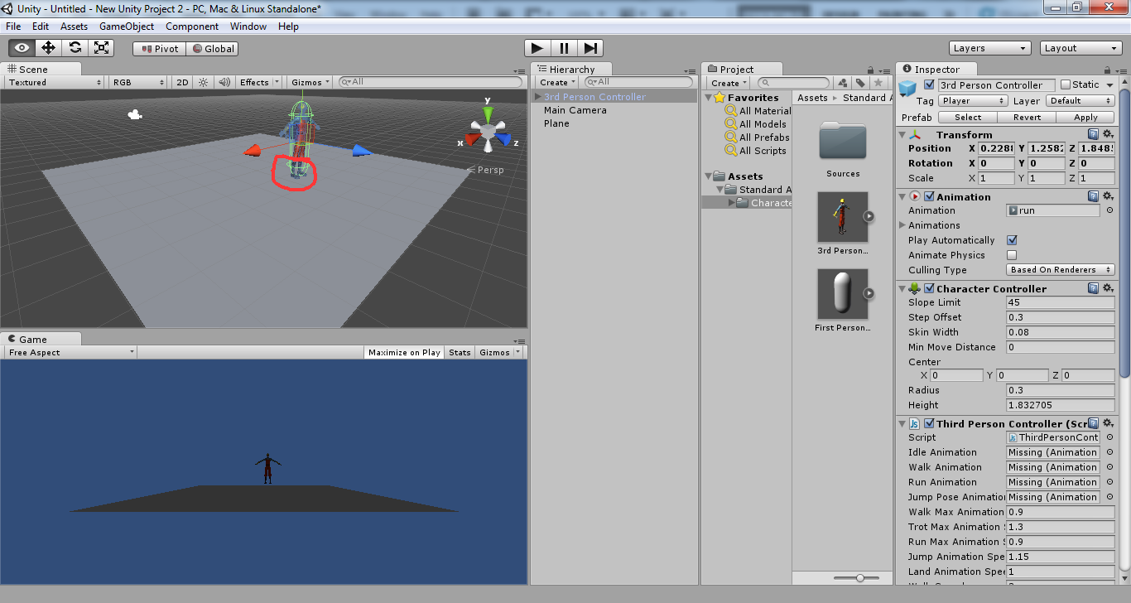Viewport: 1131px width, 603px height.
Task: Click the prefab Apply button
Action: pos(1085,117)
